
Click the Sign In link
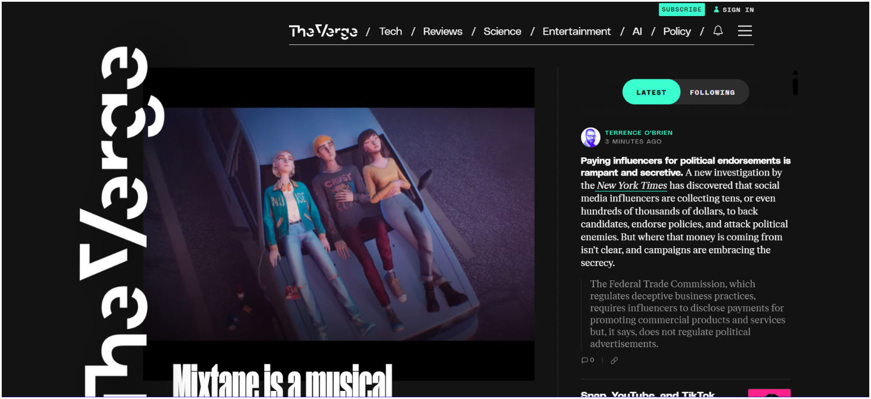click(x=738, y=10)
